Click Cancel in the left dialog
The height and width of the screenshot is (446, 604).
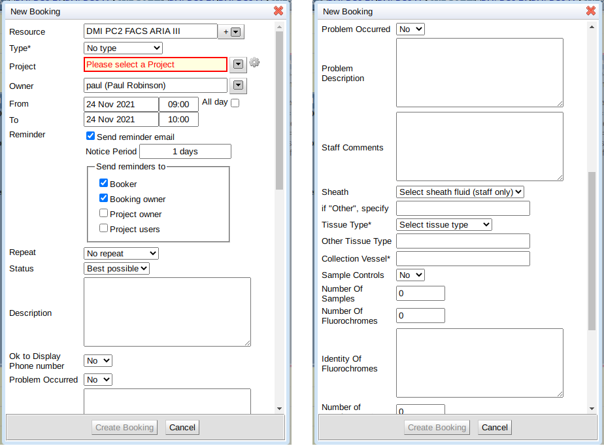pyautogui.click(x=182, y=427)
